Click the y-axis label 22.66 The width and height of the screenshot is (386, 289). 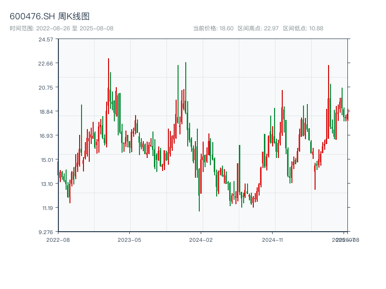45,64
